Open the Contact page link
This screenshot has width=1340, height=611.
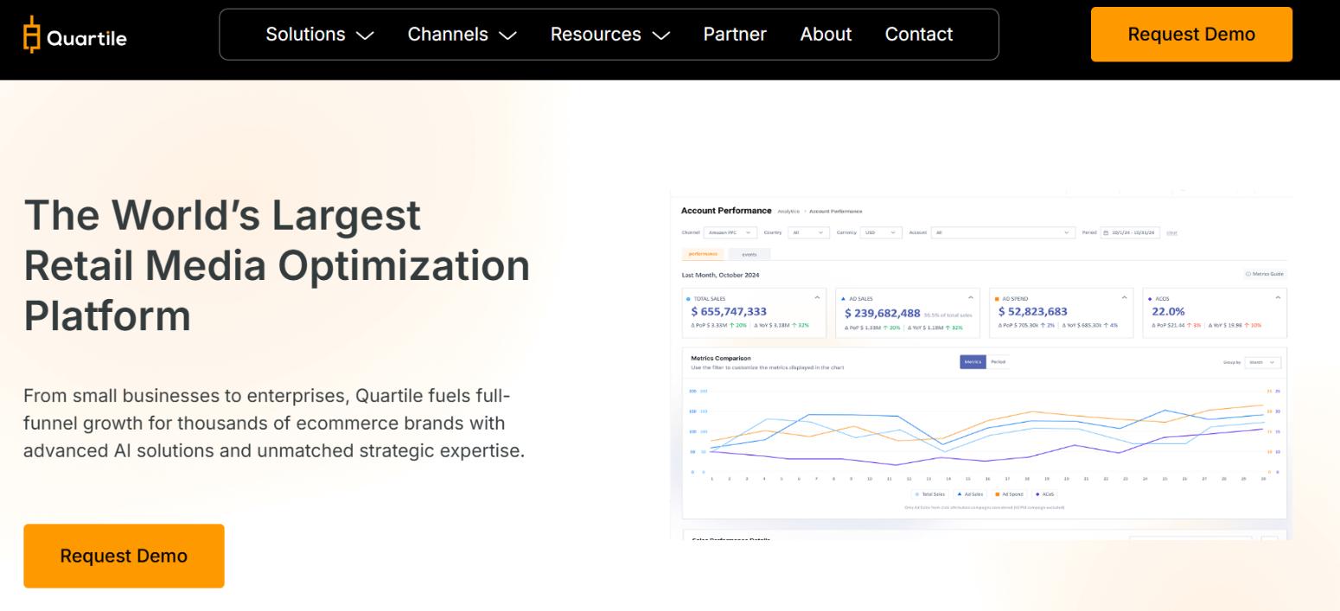pos(918,35)
